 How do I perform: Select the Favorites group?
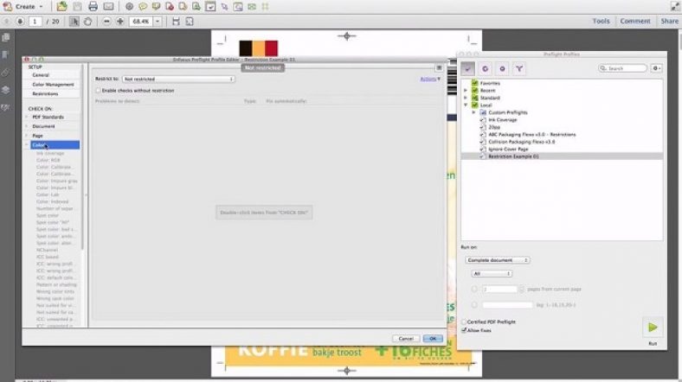click(490, 83)
